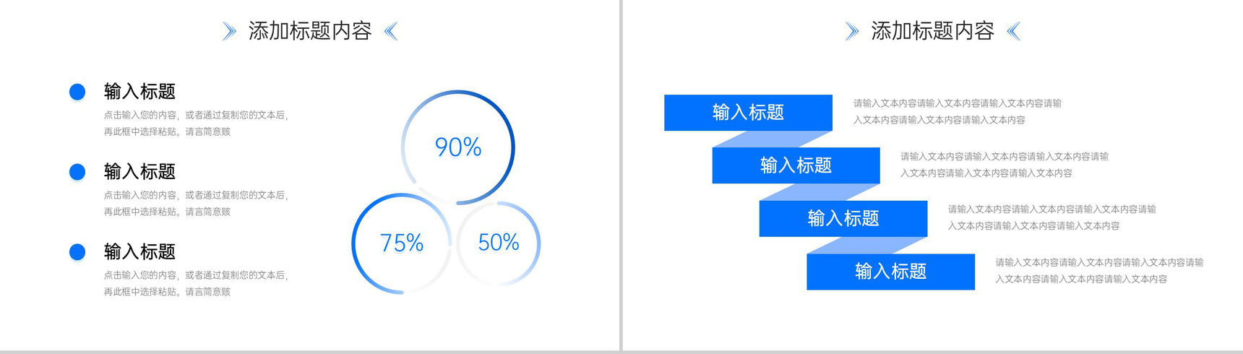Click the left chevron icon after right slide title

click(1014, 31)
